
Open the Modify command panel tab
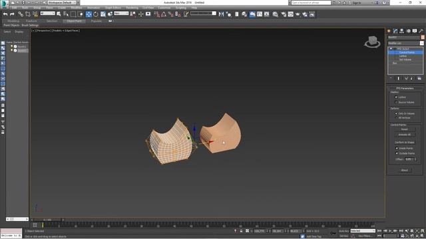[395, 31]
